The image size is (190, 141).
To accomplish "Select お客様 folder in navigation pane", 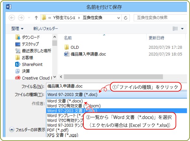I will click(x=24, y=58).
